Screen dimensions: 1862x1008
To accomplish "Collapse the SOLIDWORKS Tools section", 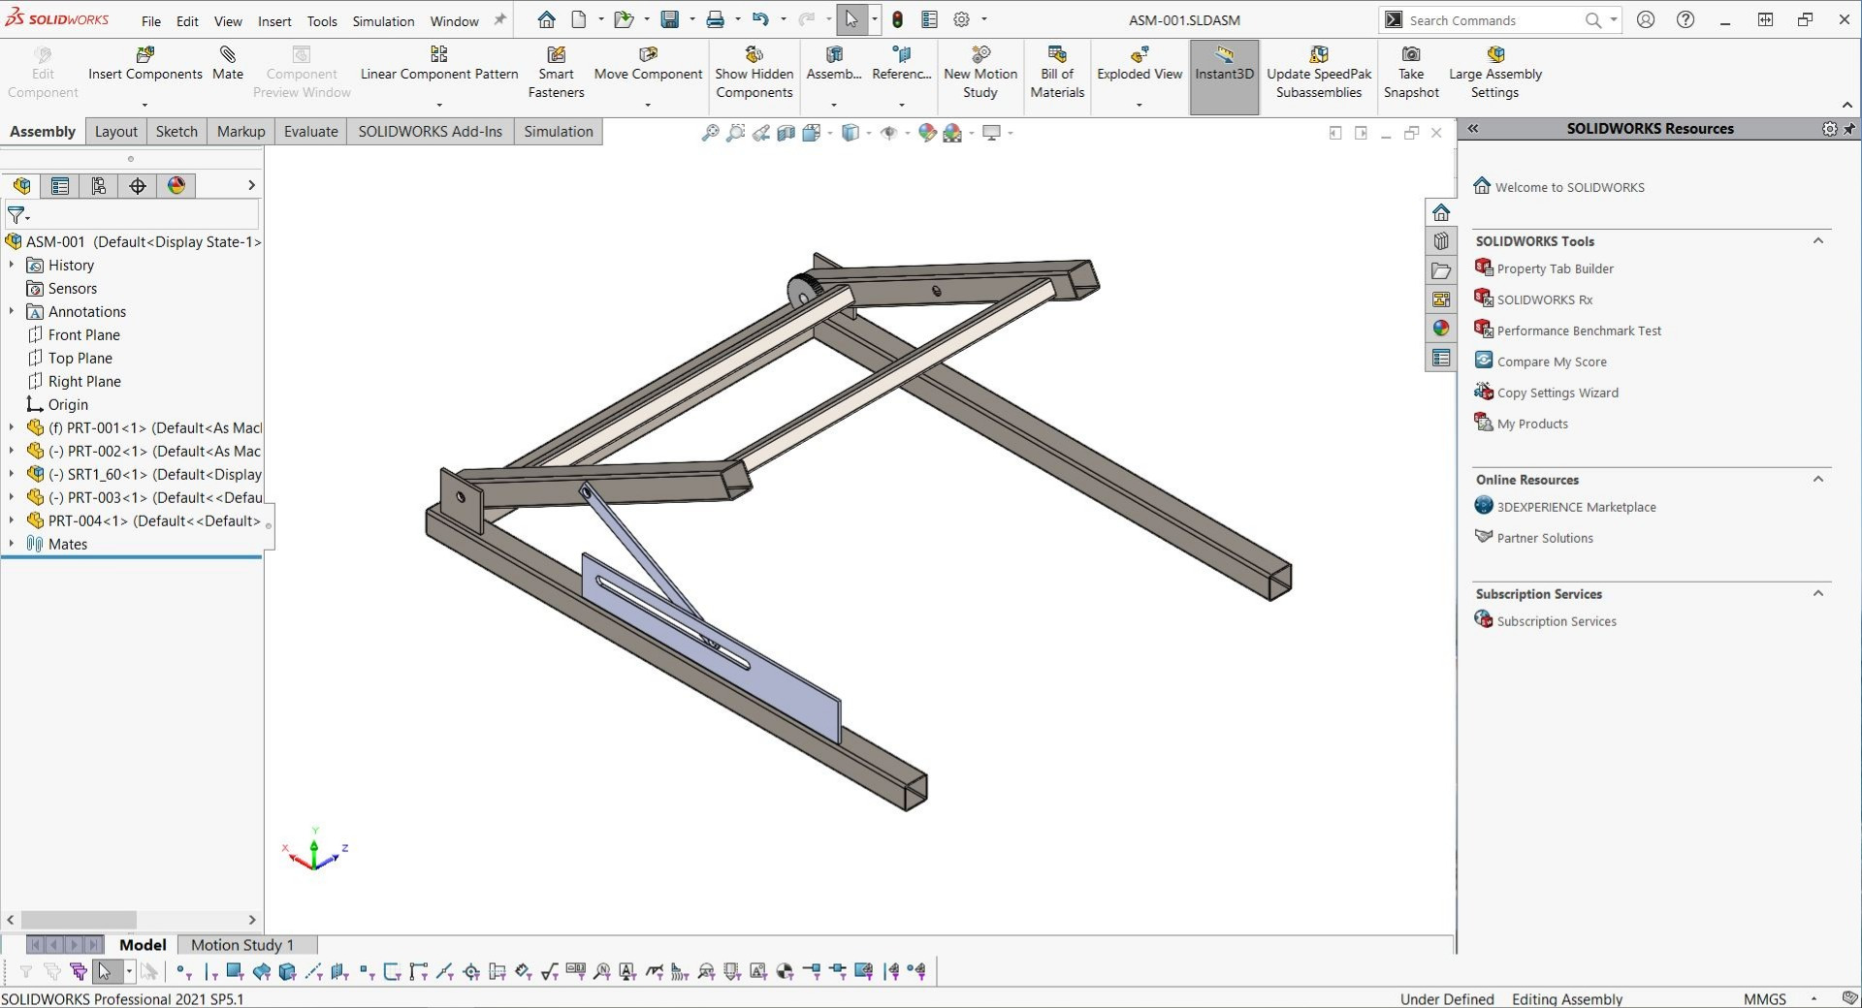I will (x=1818, y=240).
